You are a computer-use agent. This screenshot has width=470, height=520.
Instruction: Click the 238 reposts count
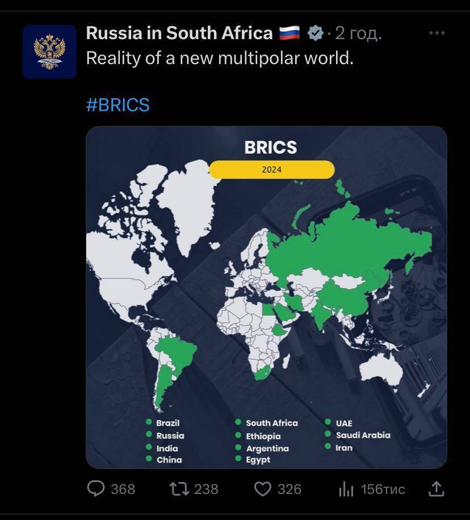coord(206,489)
